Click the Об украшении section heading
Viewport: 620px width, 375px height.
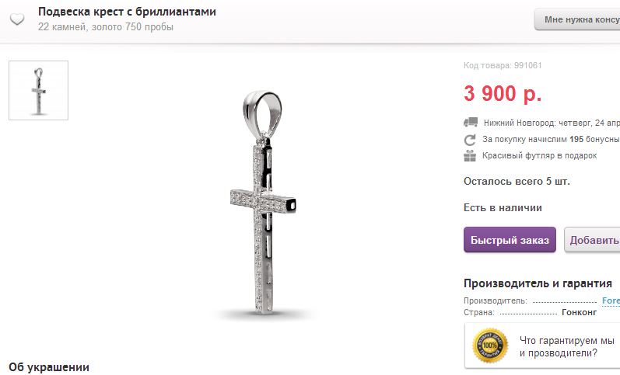click(49, 367)
